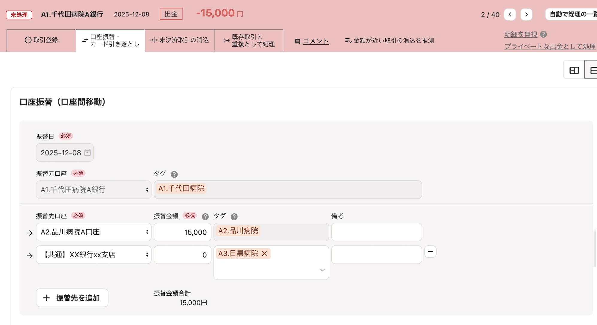Open 振替元口座 dropdown A1.千代田病院A銀行
The width and height of the screenshot is (597, 325).
(94, 189)
